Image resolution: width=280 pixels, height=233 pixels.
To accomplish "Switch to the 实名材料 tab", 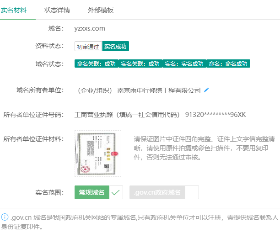I will click(x=14, y=10).
